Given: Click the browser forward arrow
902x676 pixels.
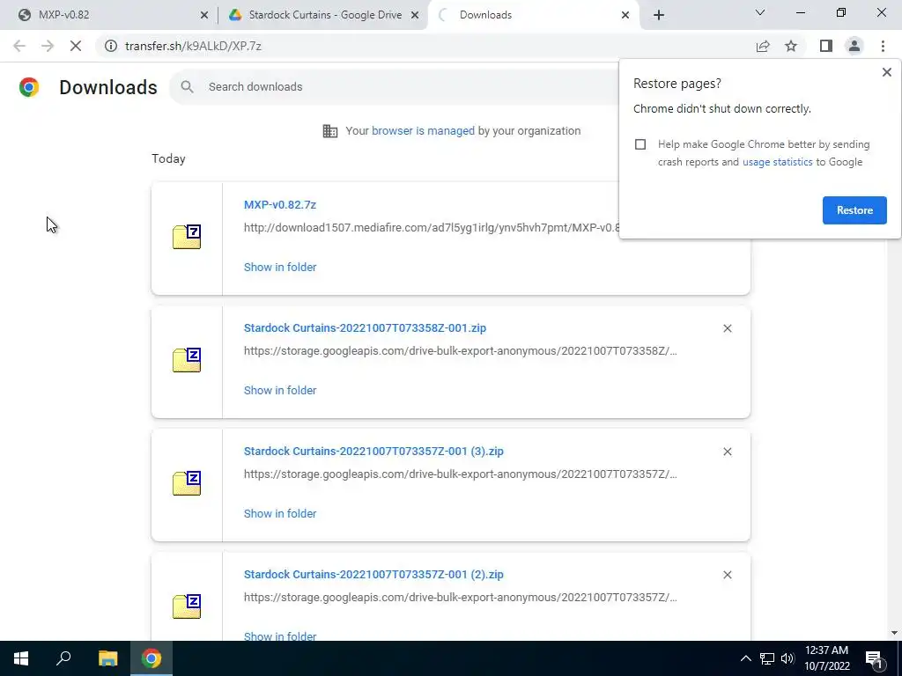Looking at the screenshot, I should click(x=48, y=46).
